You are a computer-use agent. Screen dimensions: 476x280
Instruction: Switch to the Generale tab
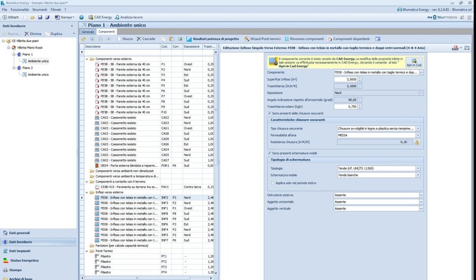pos(87,32)
